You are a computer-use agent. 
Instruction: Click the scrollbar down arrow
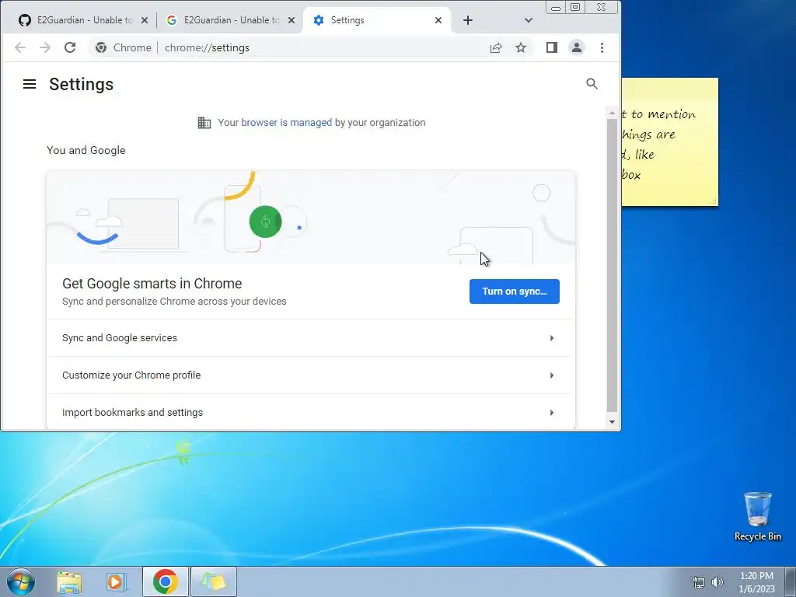click(612, 422)
